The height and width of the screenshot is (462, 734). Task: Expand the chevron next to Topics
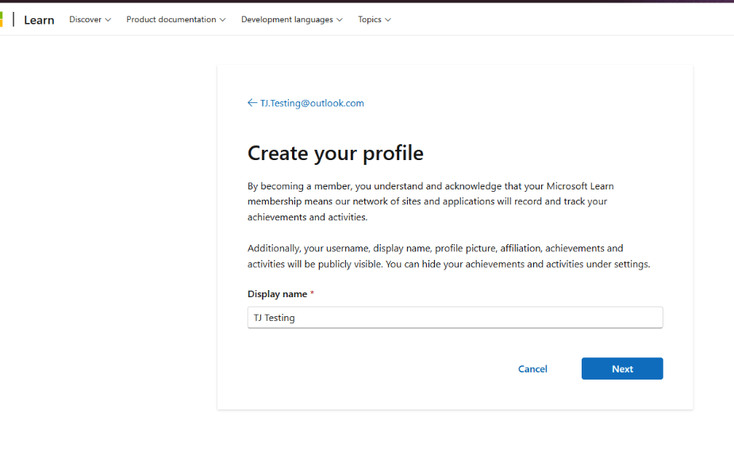[x=388, y=20]
